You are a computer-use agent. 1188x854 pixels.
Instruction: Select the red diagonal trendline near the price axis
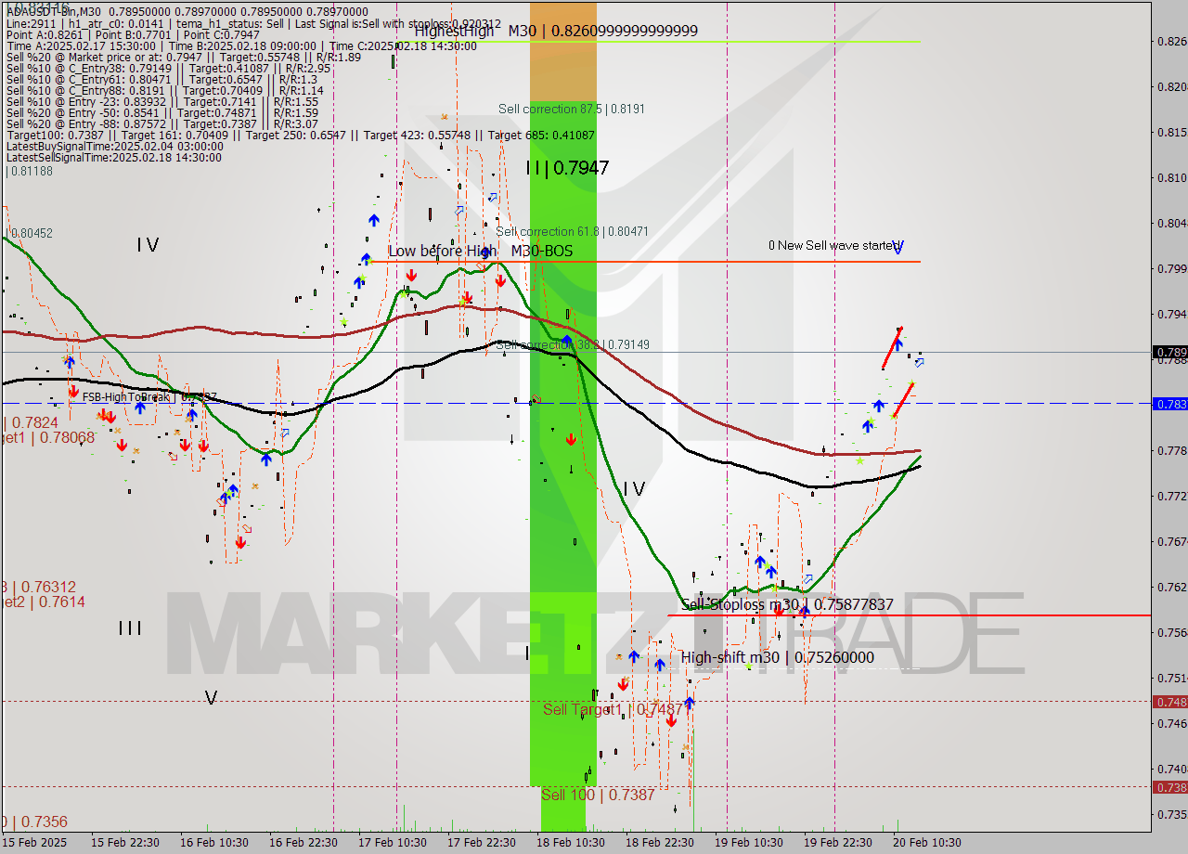892,348
